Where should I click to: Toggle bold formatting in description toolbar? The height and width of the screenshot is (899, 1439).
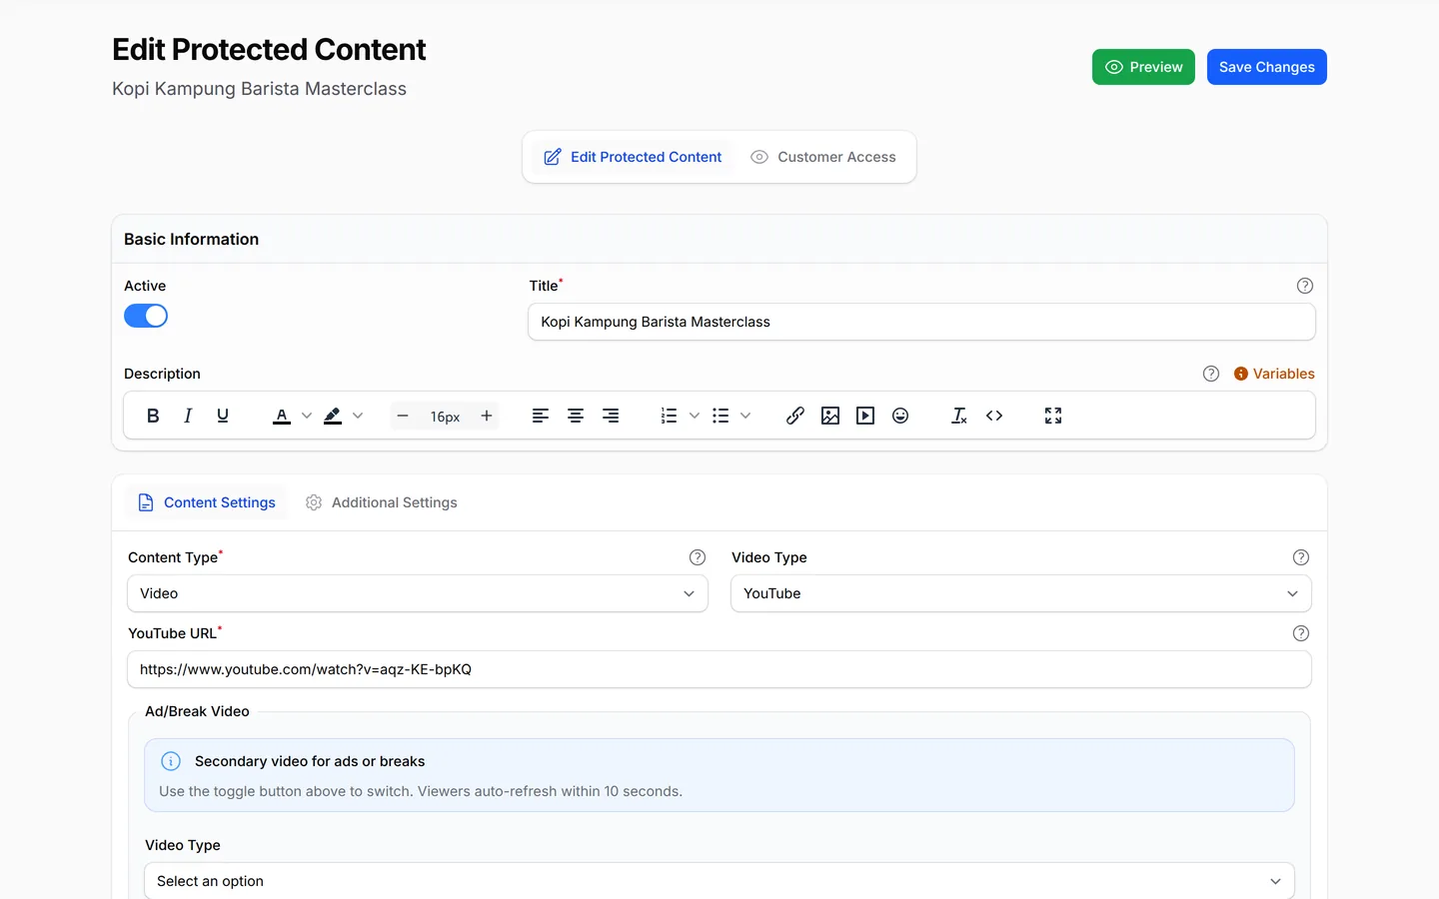(153, 416)
